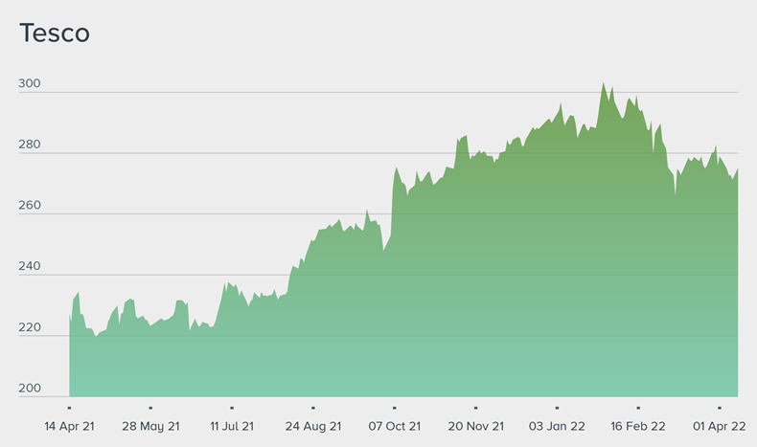
Task: Select the 03 Jan 22 date label
Action: (557, 426)
